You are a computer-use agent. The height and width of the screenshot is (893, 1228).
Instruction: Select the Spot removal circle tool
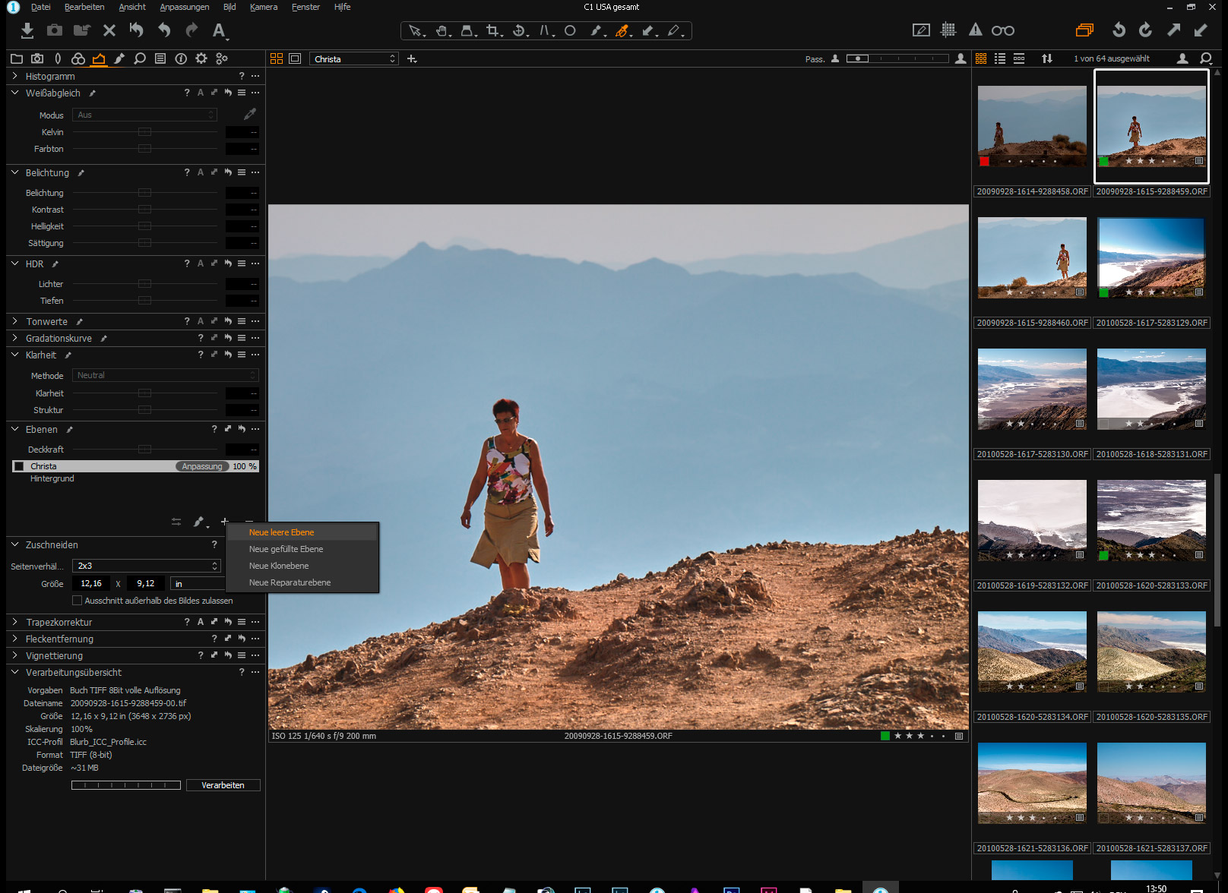[x=570, y=30]
